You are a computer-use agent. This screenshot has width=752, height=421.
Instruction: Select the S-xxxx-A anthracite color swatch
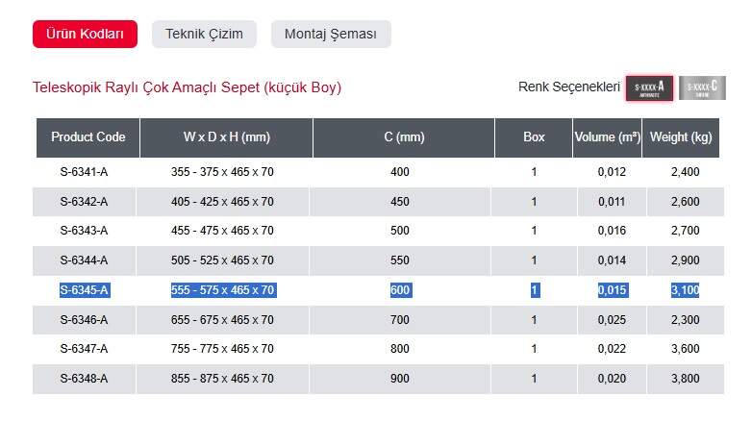tap(650, 88)
